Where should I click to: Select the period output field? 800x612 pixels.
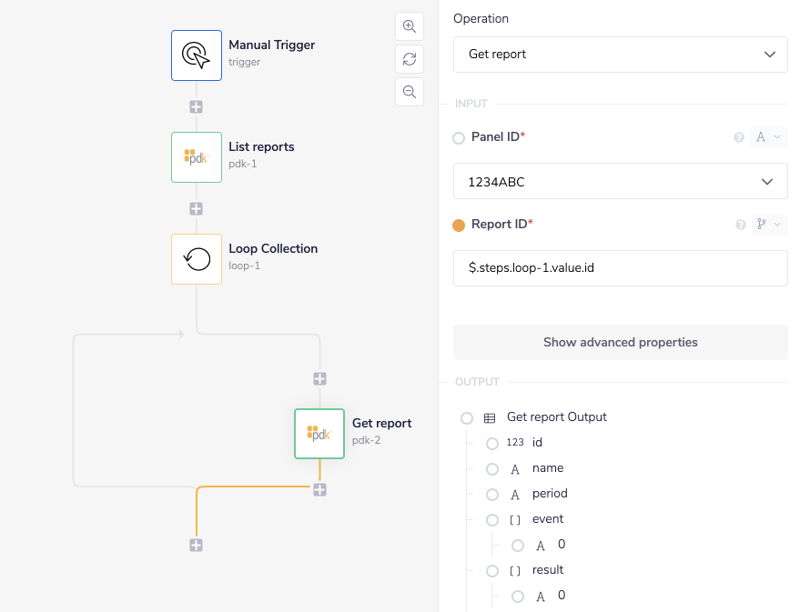[492, 495]
